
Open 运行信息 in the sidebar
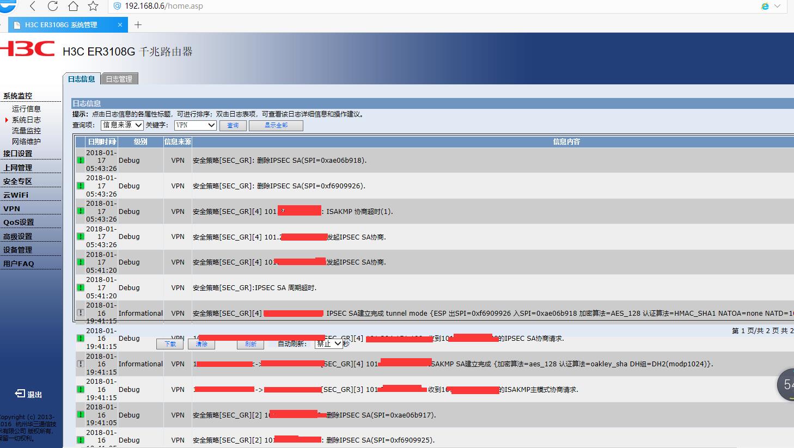[26, 109]
